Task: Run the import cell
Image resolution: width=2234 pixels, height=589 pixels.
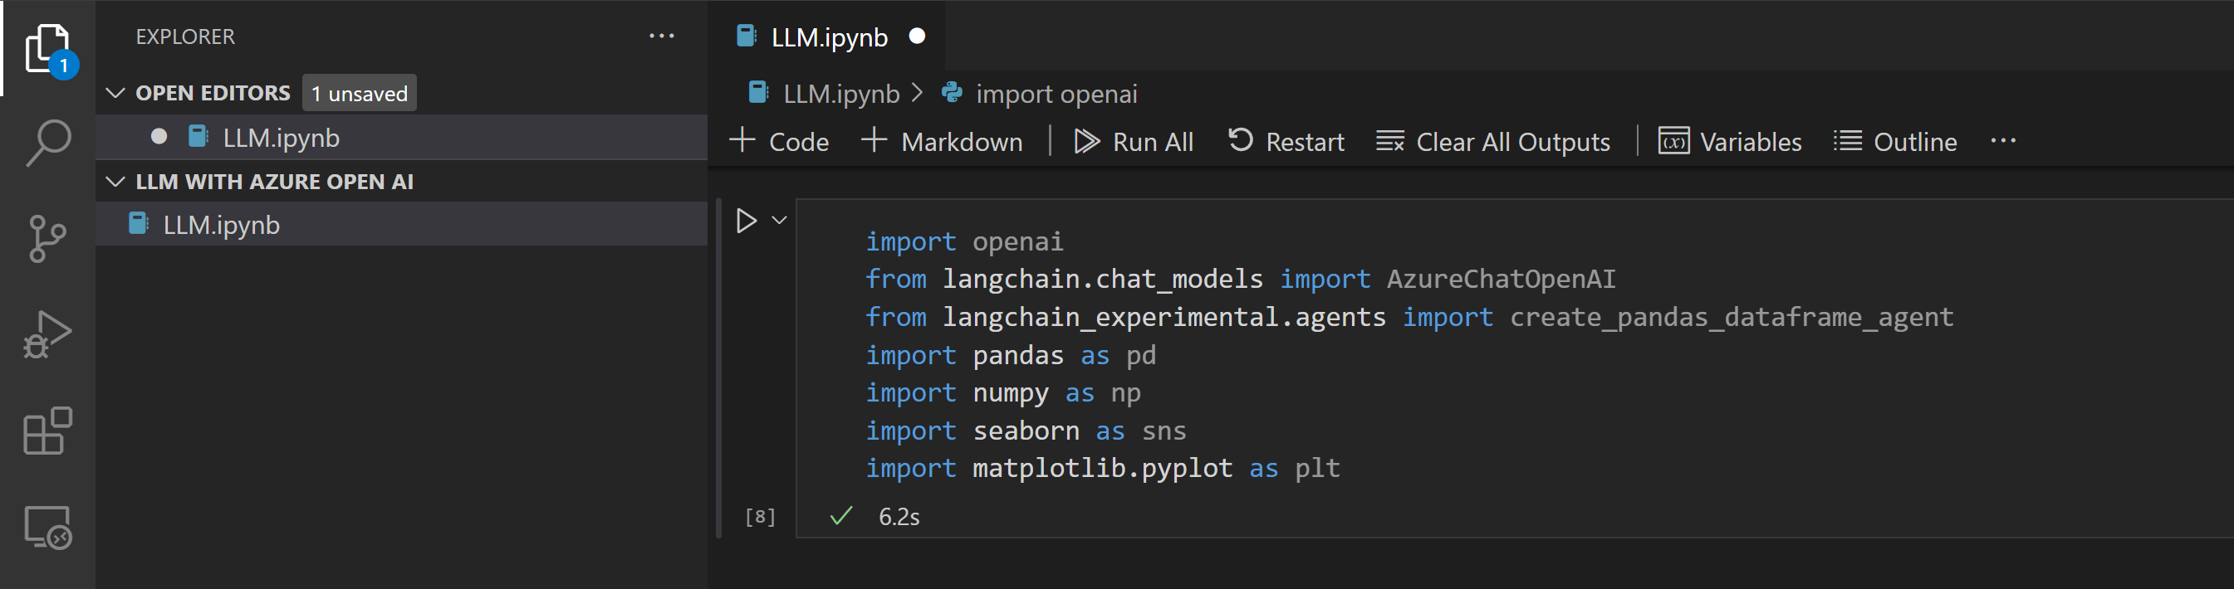Action: 746,221
